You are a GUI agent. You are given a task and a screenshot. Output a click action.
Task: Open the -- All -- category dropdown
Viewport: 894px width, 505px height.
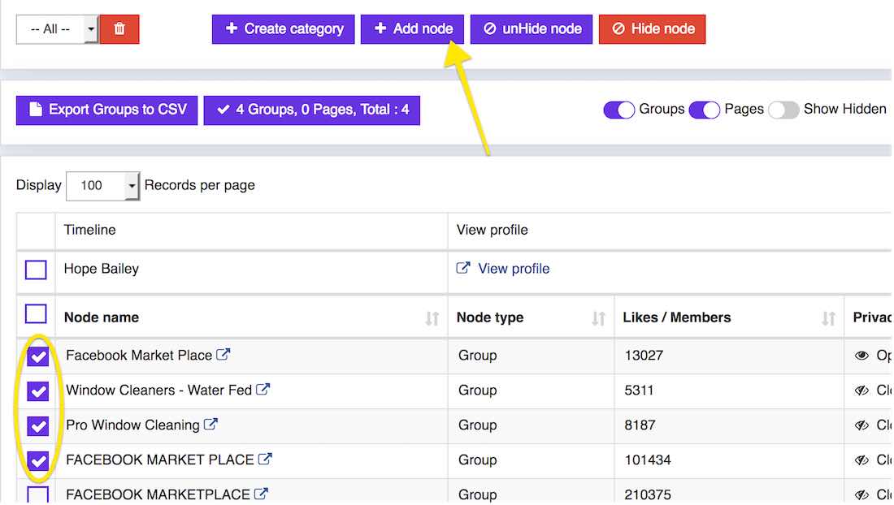pos(57,29)
